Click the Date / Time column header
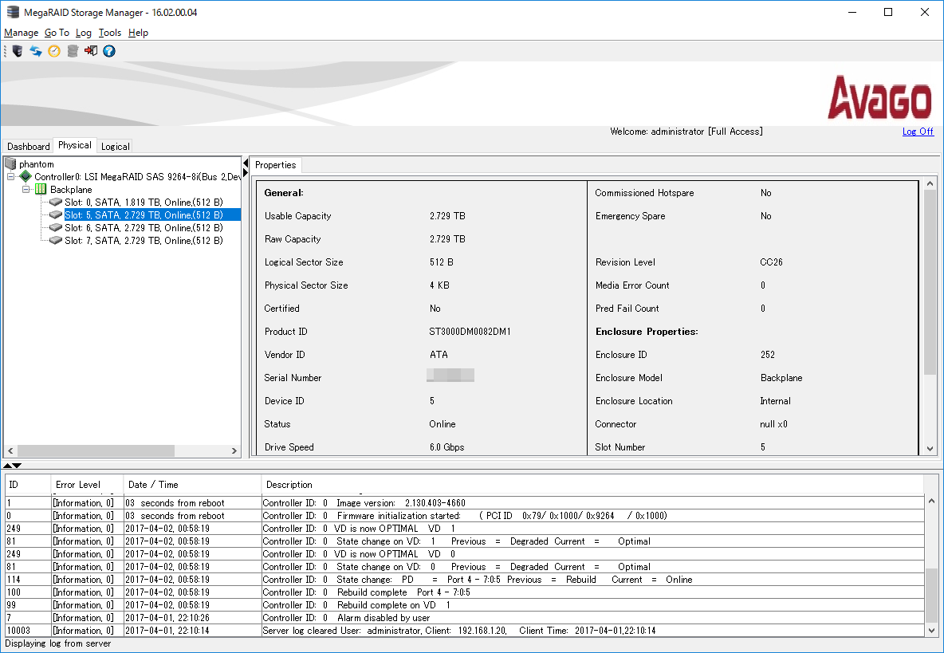 [193, 485]
